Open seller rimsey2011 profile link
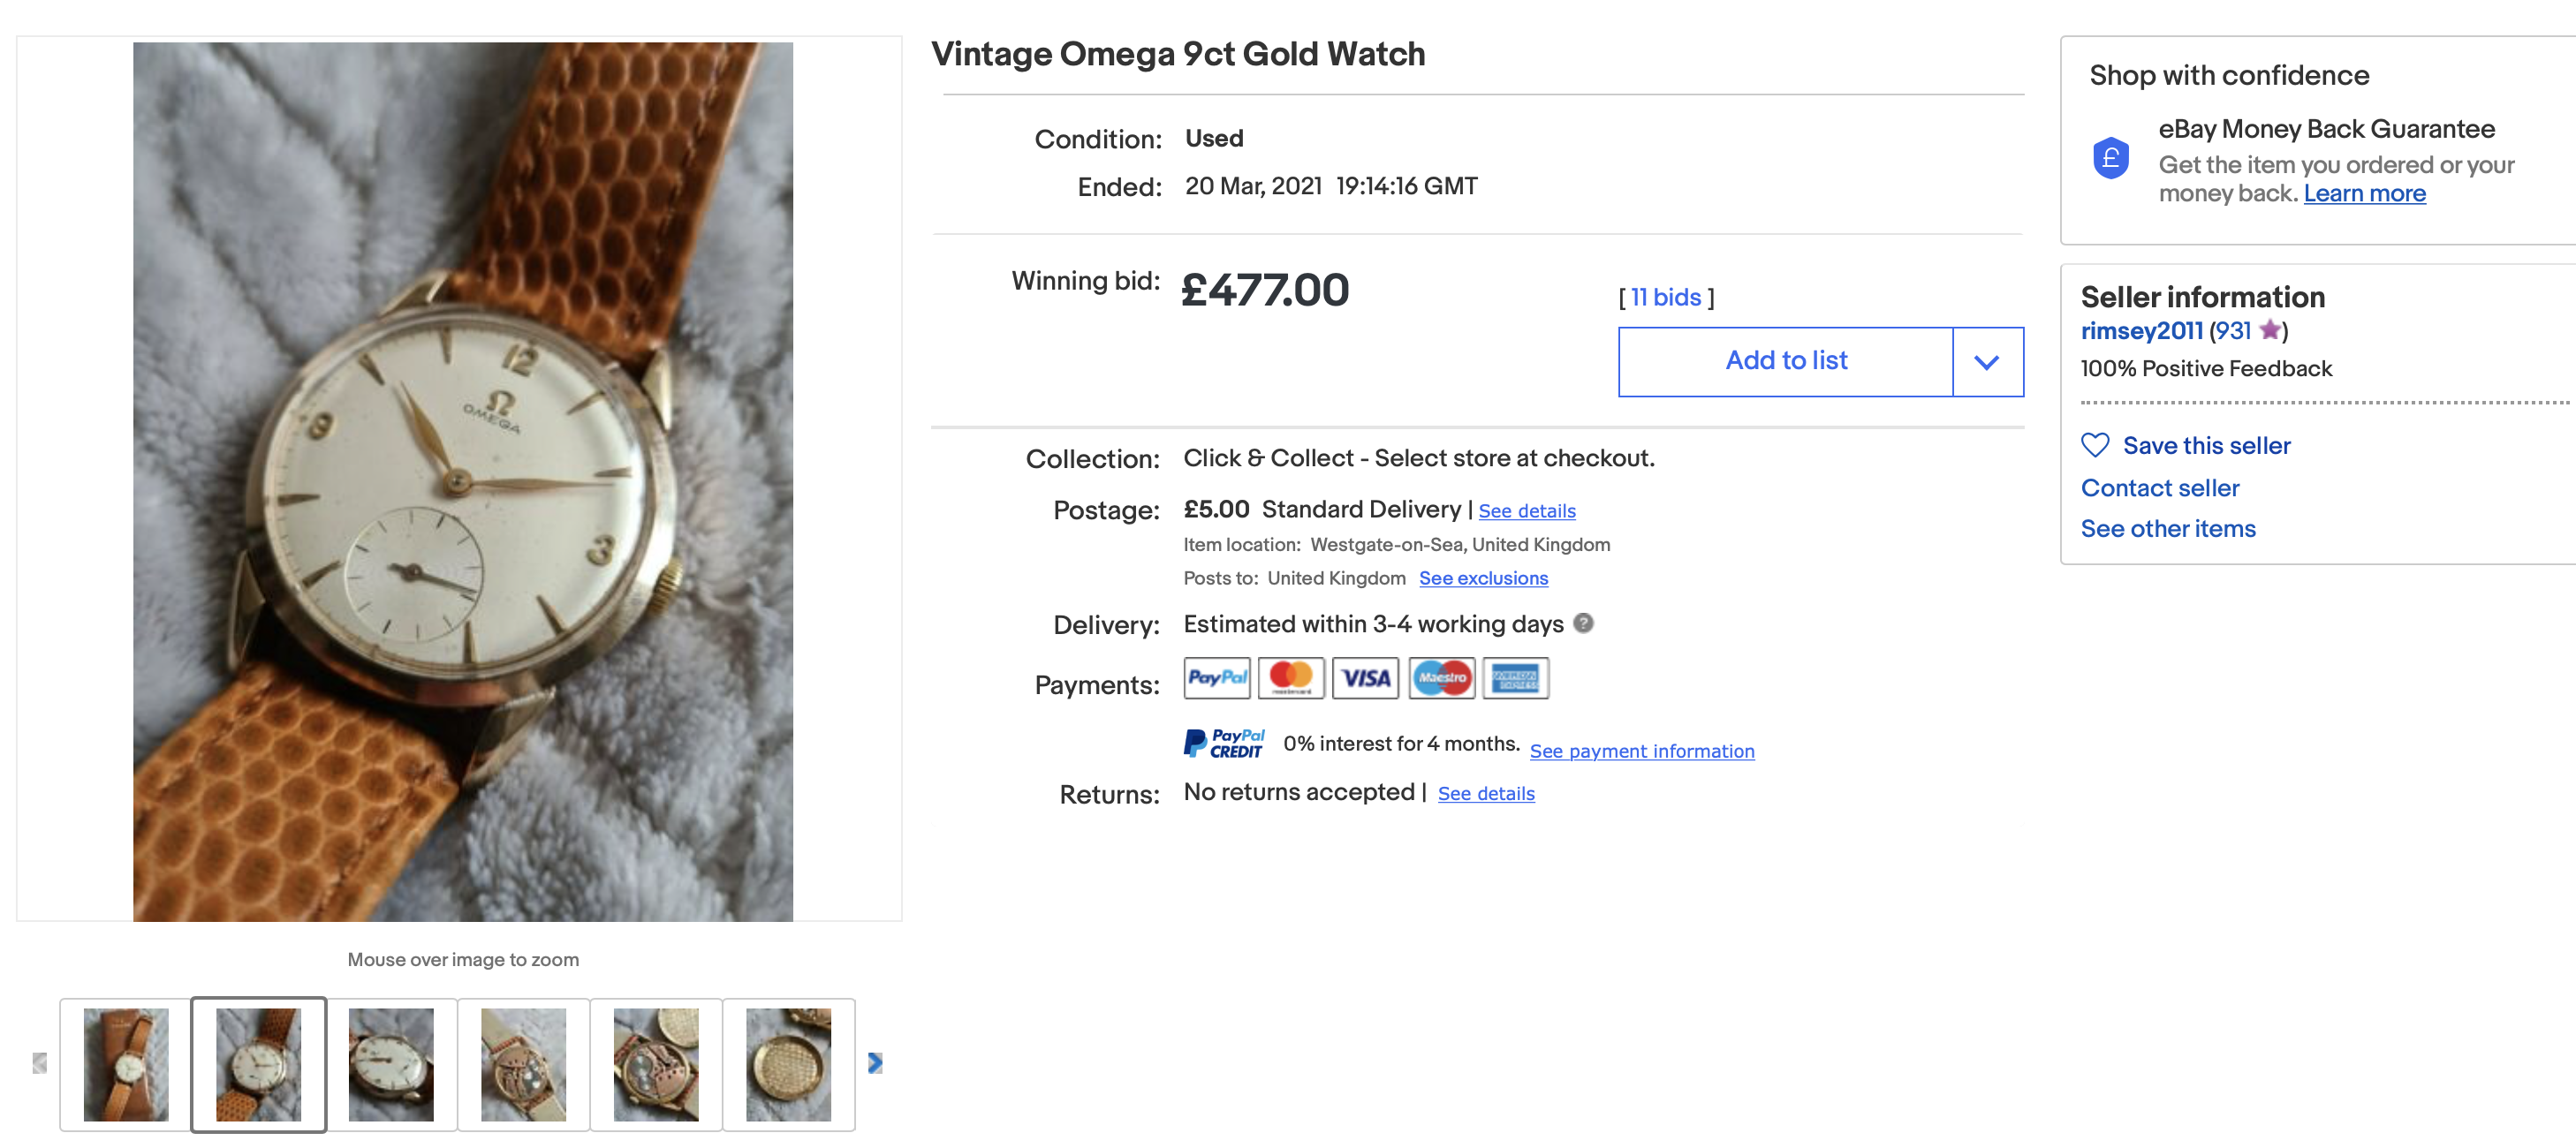2576x1148 pixels. [2141, 331]
